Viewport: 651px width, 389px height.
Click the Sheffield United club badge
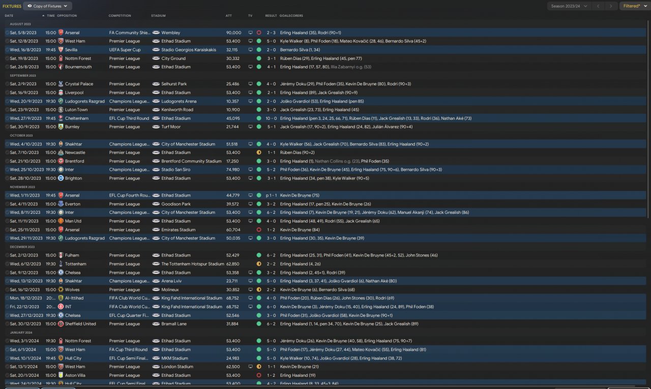pyautogui.click(x=61, y=323)
